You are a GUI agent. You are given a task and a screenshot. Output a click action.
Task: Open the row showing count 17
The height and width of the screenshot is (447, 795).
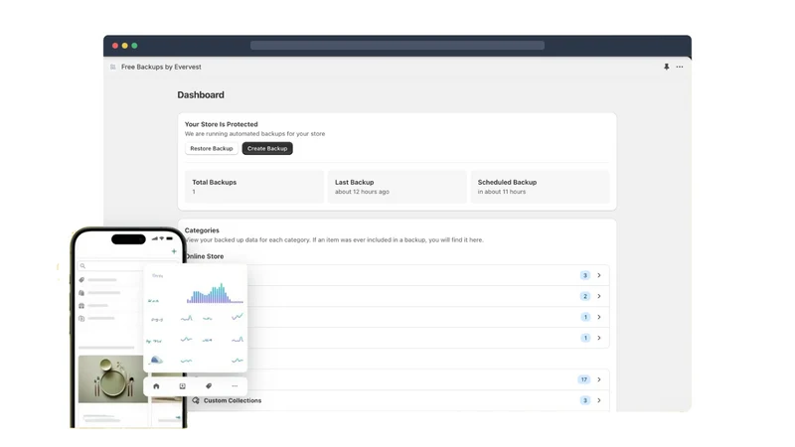(397, 379)
